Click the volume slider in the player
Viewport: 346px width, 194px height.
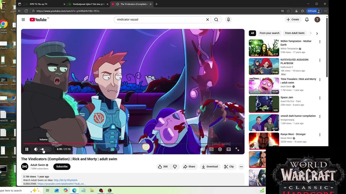(x=45, y=149)
